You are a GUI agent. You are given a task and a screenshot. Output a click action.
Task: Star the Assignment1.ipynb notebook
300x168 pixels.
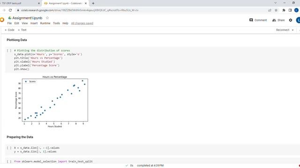(x=47, y=18)
